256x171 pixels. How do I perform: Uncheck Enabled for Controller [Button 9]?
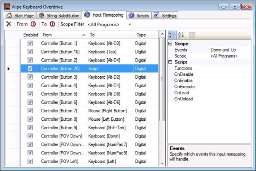(x=30, y=127)
